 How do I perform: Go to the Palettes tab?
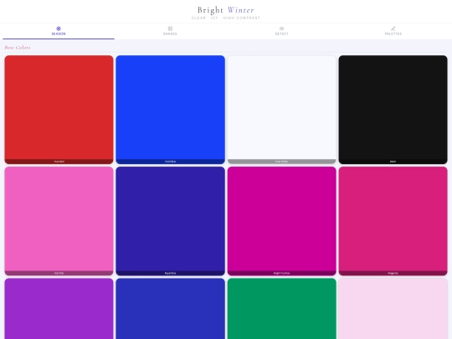[x=393, y=31]
